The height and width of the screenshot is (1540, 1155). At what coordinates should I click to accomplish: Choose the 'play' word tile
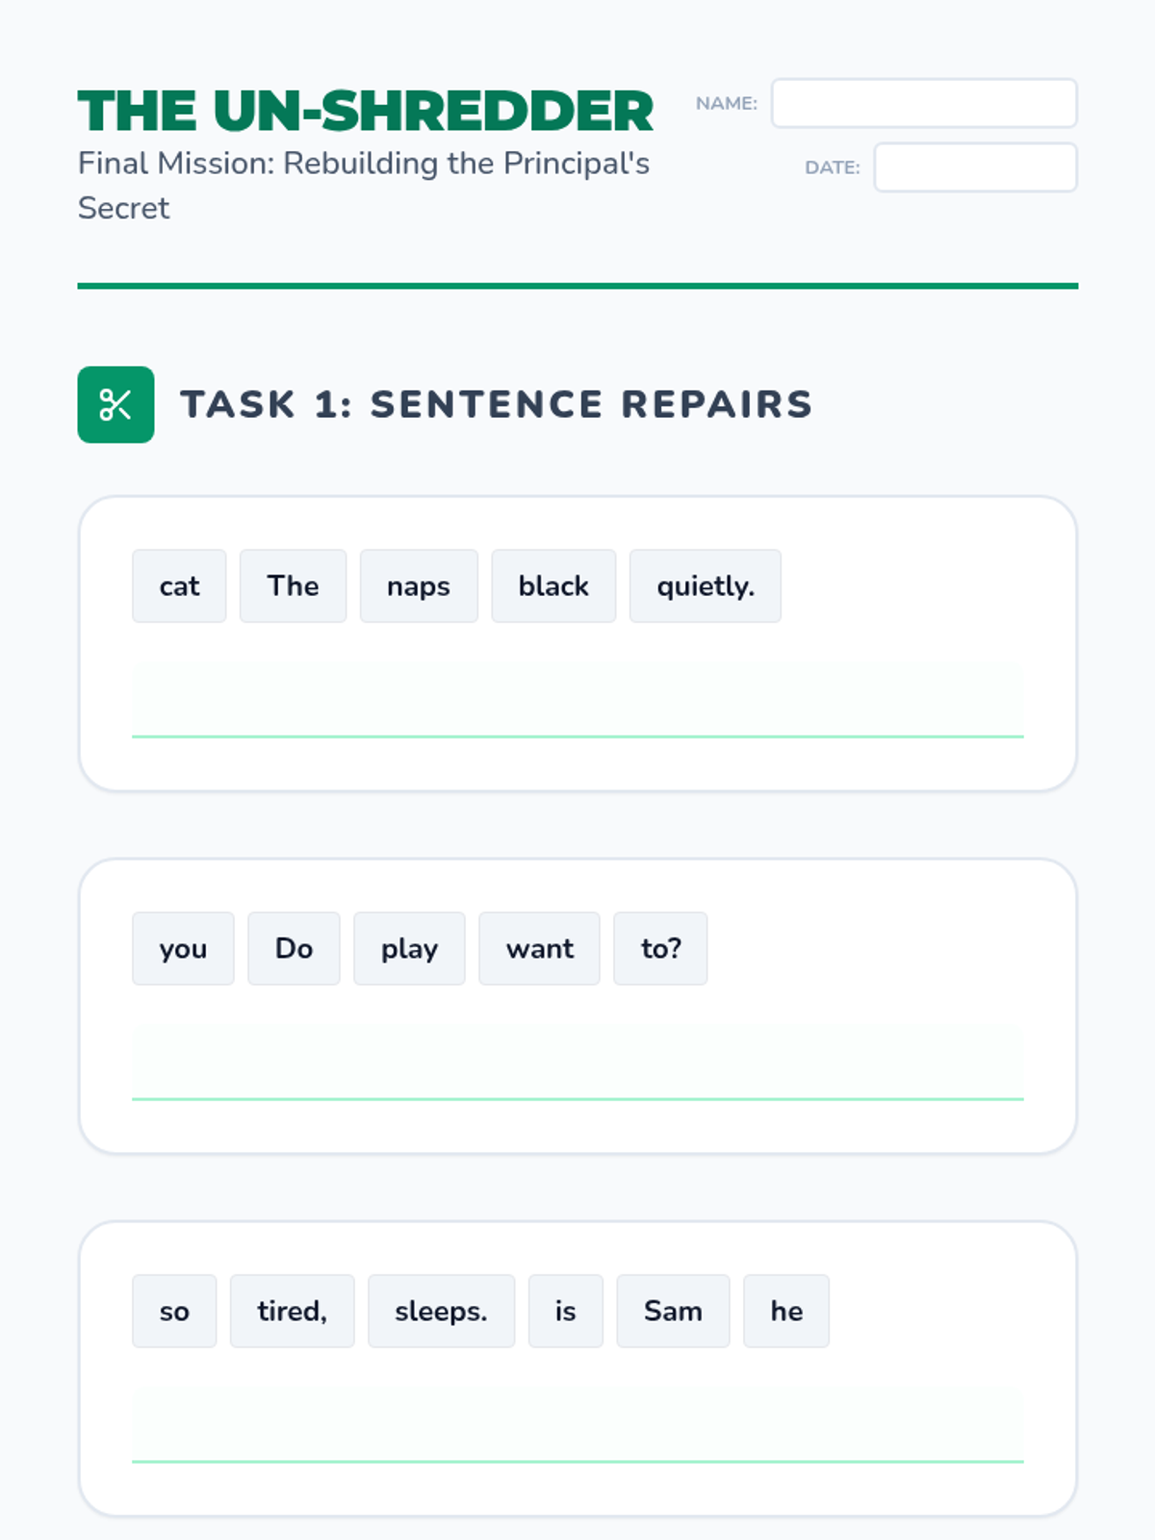tap(409, 949)
